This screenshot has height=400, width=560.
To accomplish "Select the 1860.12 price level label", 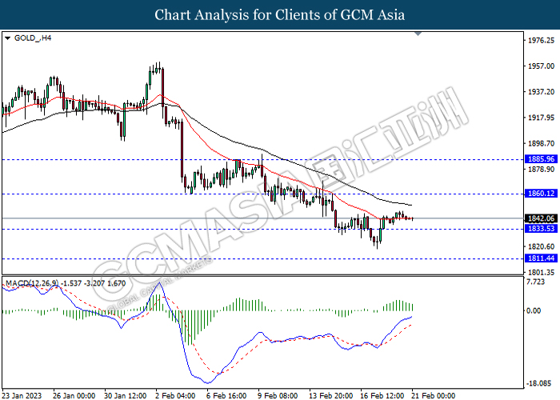I will point(541,194).
